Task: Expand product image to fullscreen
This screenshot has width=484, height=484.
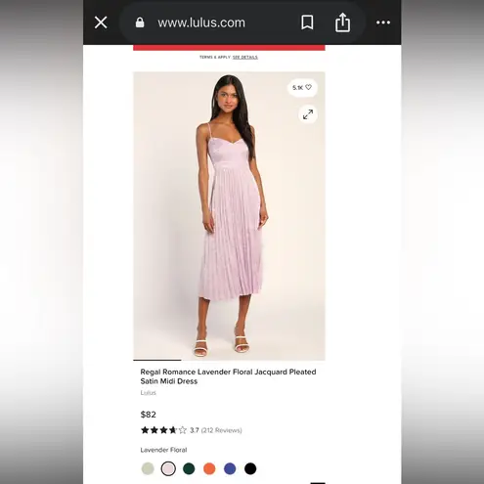Action: tap(308, 114)
